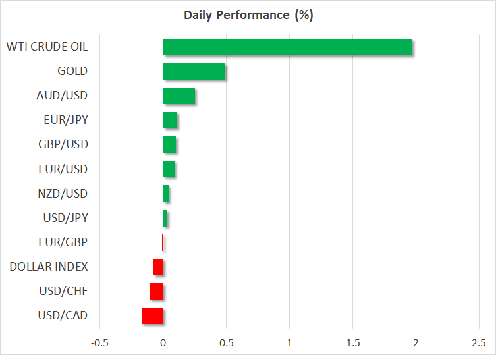
Task: Select the EUR/JPY bar
Action: [x=170, y=121]
